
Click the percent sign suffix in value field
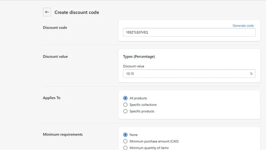(x=251, y=74)
